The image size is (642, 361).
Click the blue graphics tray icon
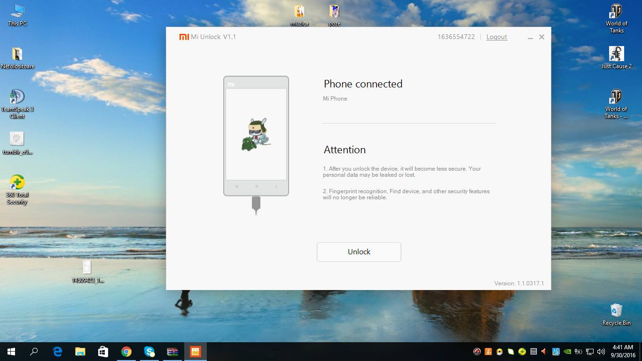pyautogui.click(x=556, y=352)
